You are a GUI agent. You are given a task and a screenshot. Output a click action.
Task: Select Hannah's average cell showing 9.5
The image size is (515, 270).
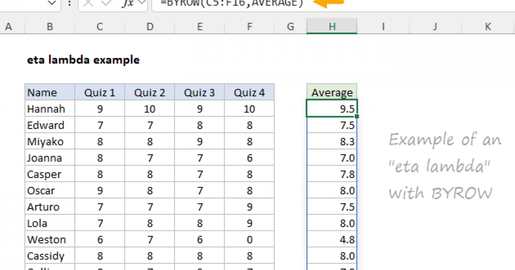332,109
